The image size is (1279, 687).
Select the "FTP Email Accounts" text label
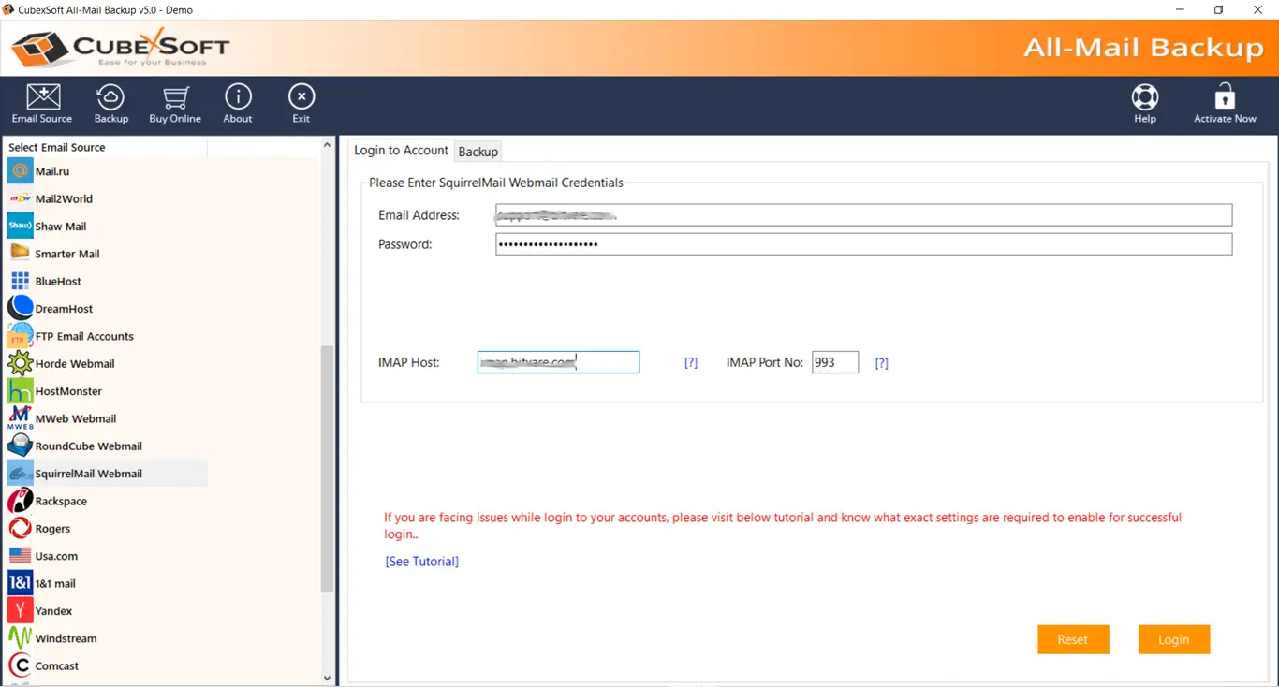click(x=84, y=336)
